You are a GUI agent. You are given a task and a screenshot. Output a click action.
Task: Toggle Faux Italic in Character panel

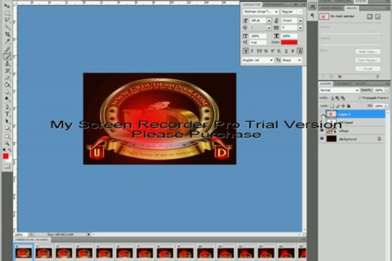click(252, 51)
